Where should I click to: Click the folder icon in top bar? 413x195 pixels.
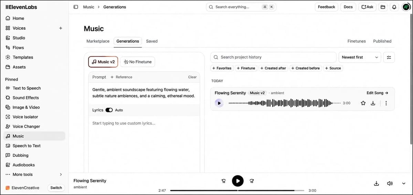[383, 7]
